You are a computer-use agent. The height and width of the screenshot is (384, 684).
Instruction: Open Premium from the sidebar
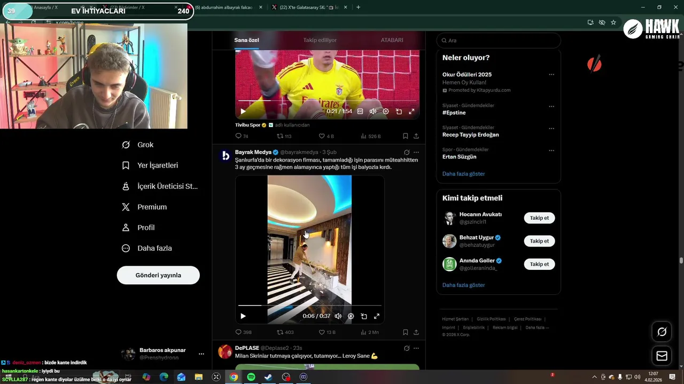click(144, 207)
